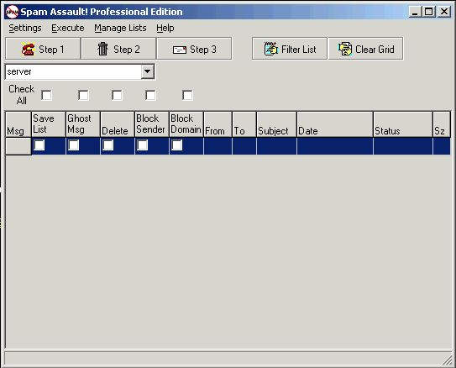Toggle Check All box above Block Domain
The image size is (456, 368).
coord(187,95)
